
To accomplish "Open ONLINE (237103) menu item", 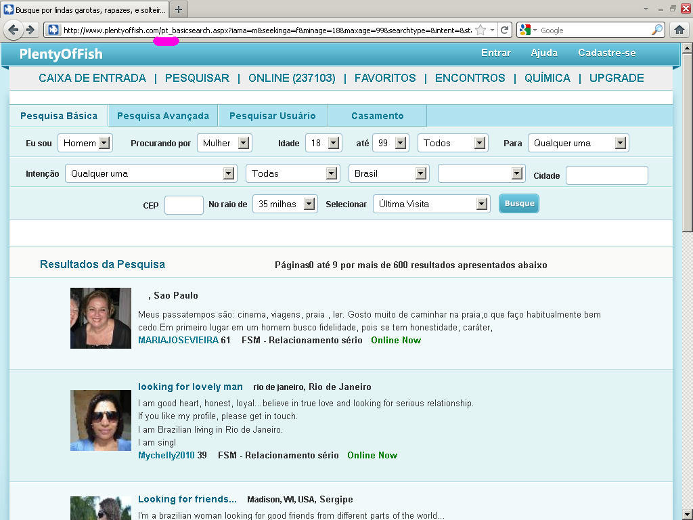I will (292, 79).
